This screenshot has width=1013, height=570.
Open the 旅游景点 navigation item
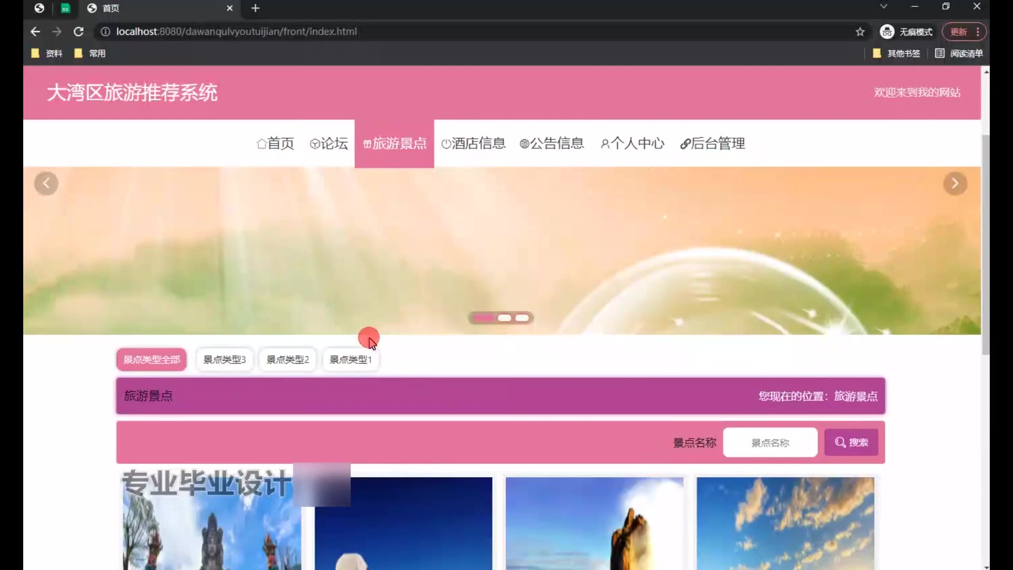point(394,144)
